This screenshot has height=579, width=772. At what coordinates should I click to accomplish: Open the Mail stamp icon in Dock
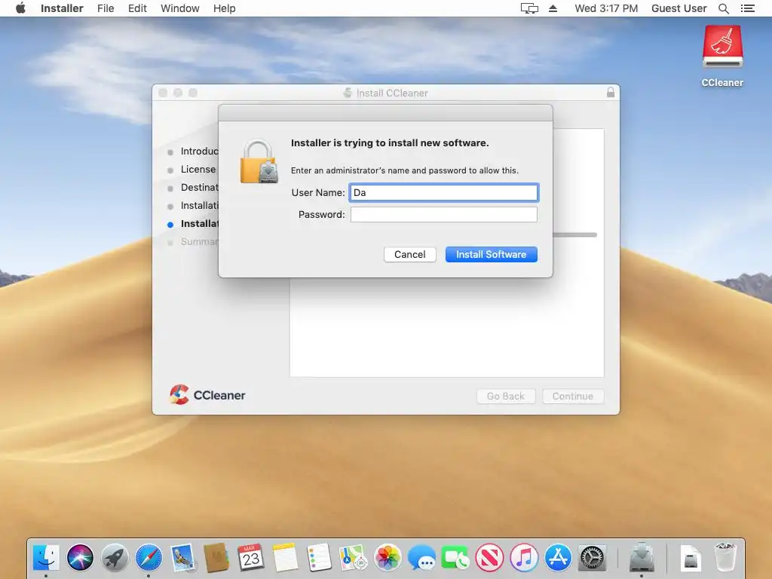[182, 558]
